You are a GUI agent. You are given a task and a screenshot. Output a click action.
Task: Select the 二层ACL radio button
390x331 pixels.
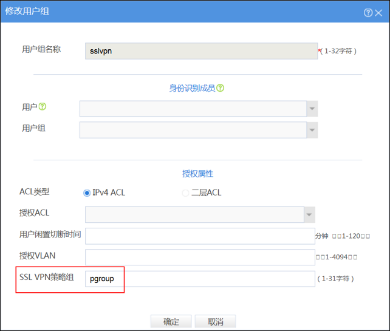click(186, 193)
